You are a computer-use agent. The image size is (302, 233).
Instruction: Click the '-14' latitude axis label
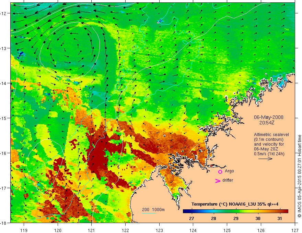(3, 83)
